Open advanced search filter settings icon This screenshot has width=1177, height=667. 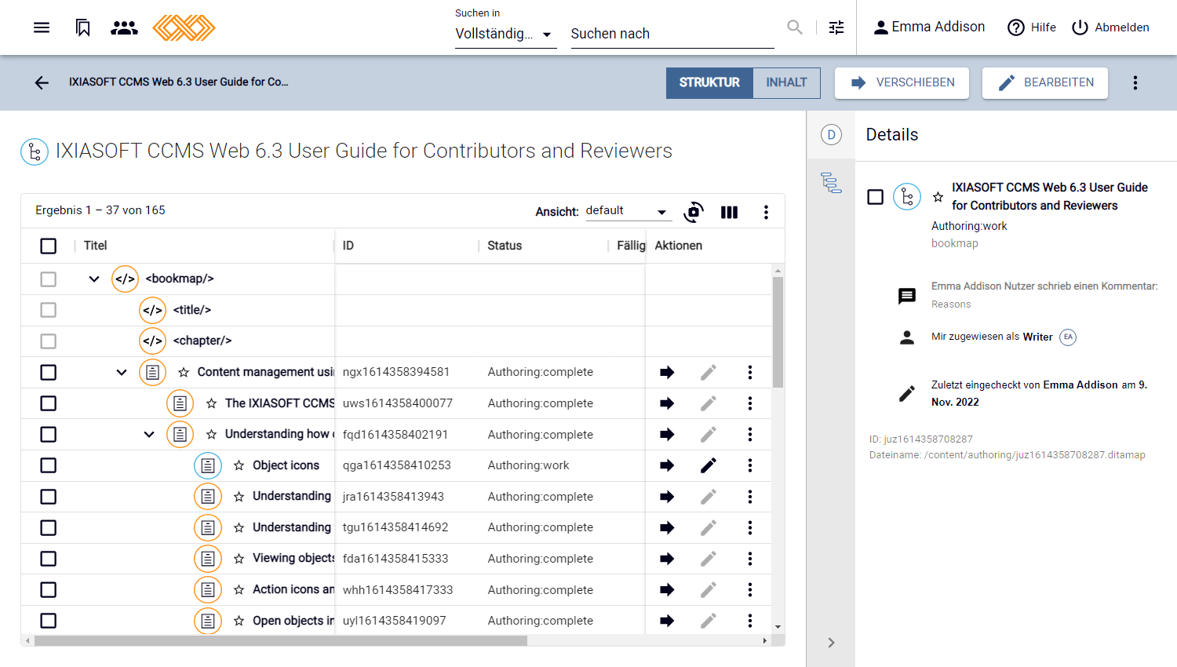click(836, 27)
